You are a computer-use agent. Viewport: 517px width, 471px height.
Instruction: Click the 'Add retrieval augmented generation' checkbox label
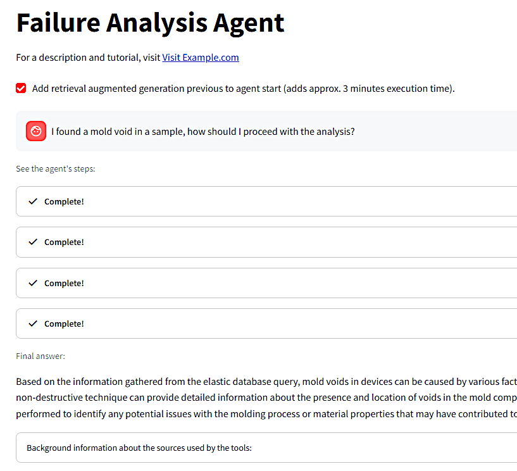243,89
